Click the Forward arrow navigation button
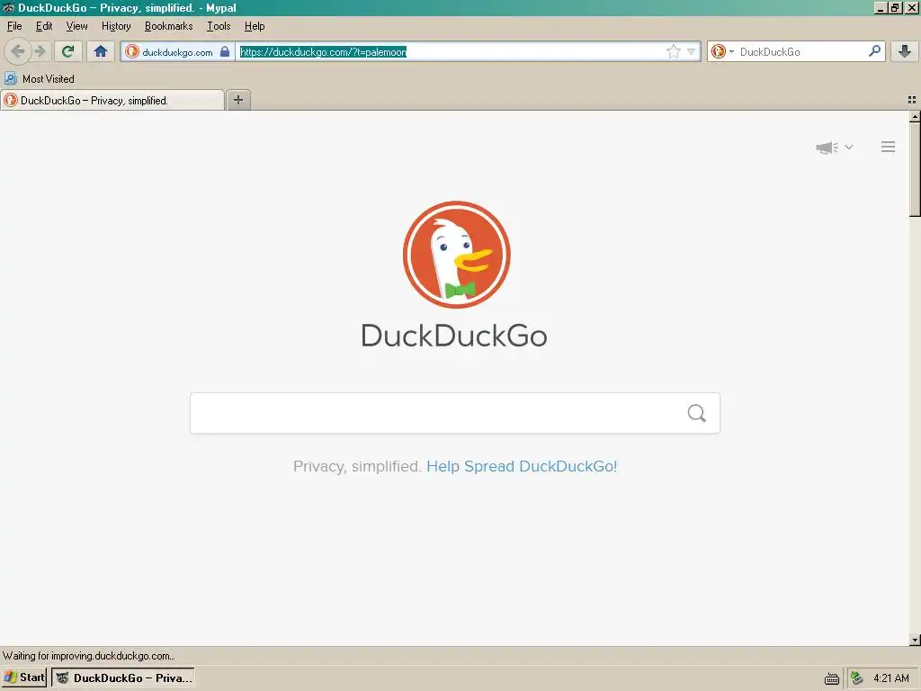This screenshot has width=921, height=691. coord(40,51)
